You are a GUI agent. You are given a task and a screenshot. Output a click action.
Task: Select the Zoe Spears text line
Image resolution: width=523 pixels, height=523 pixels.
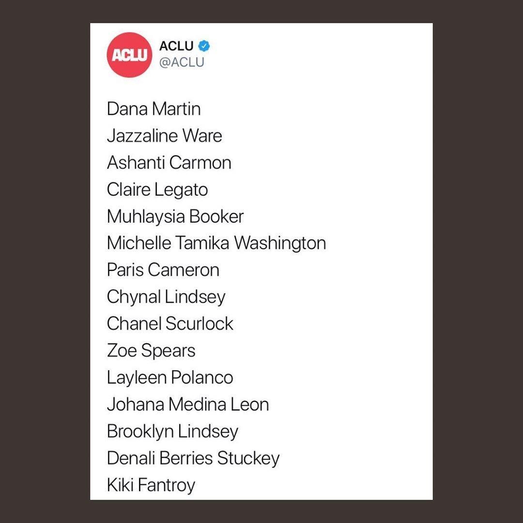[x=151, y=351]
